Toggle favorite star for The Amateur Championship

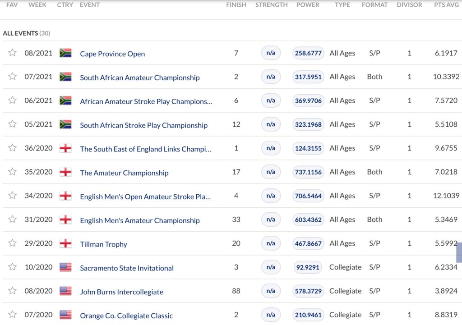12,172
